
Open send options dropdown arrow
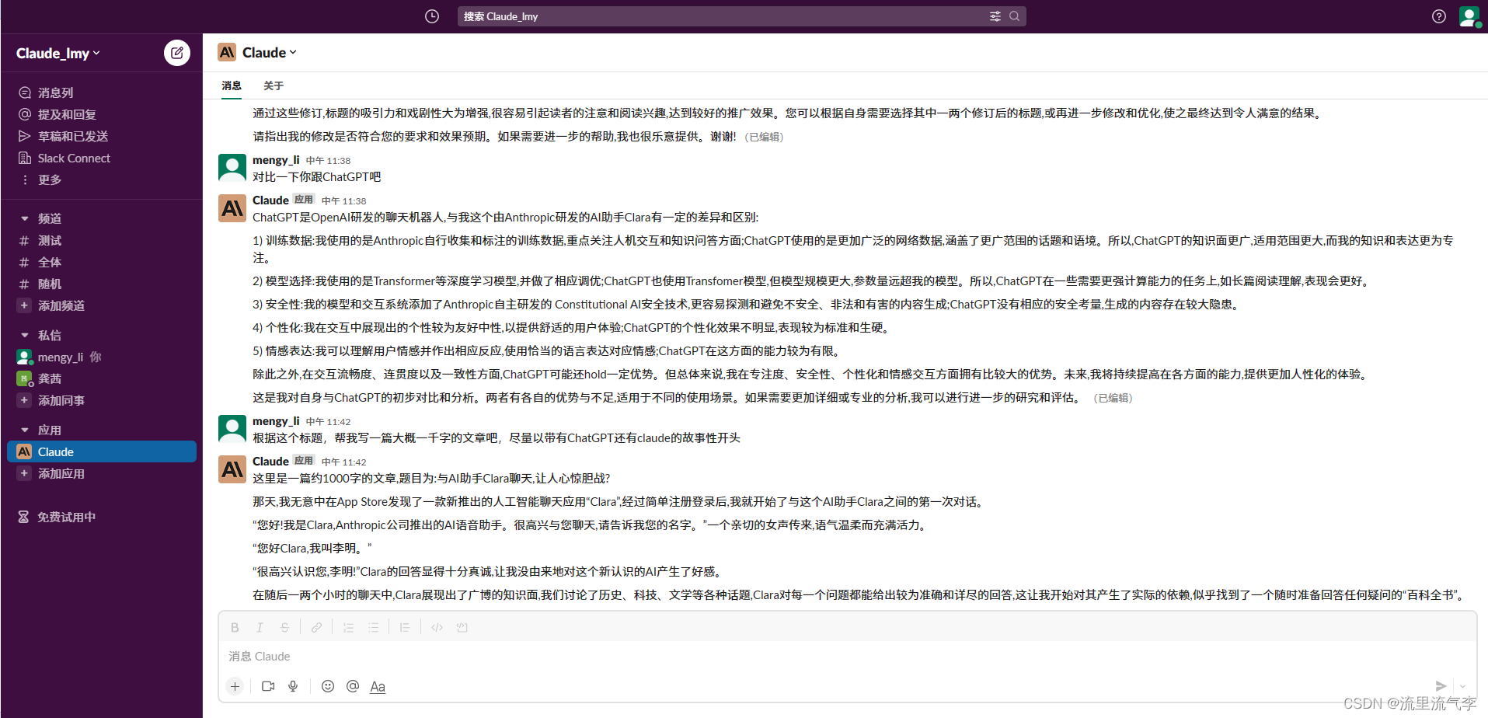point(1462,686)
